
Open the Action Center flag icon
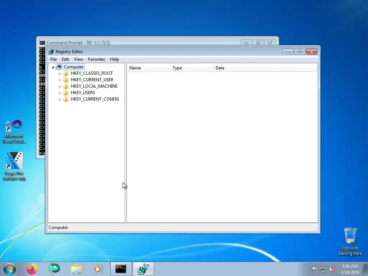[x=314, y=269]
